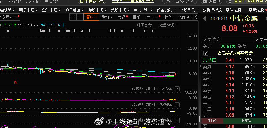
Task: Go to previous stock via left arrow
Action: click(205, 18)
